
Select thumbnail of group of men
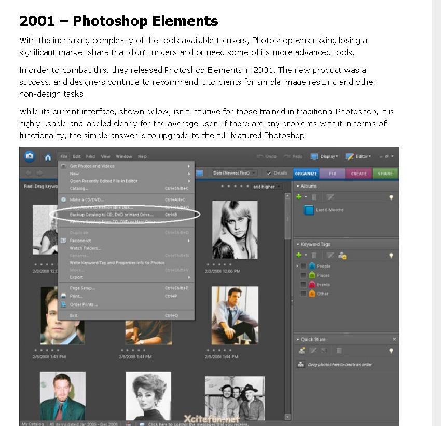235,398
